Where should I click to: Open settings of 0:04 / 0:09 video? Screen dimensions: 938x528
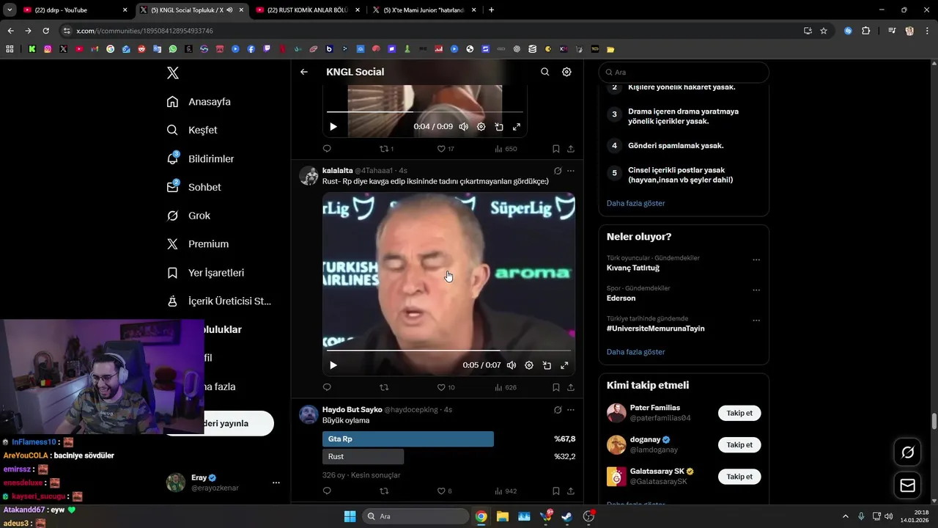coord(481,126)
